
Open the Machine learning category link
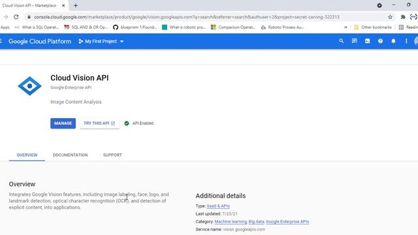pyautogui.click(x=231, y=222)
